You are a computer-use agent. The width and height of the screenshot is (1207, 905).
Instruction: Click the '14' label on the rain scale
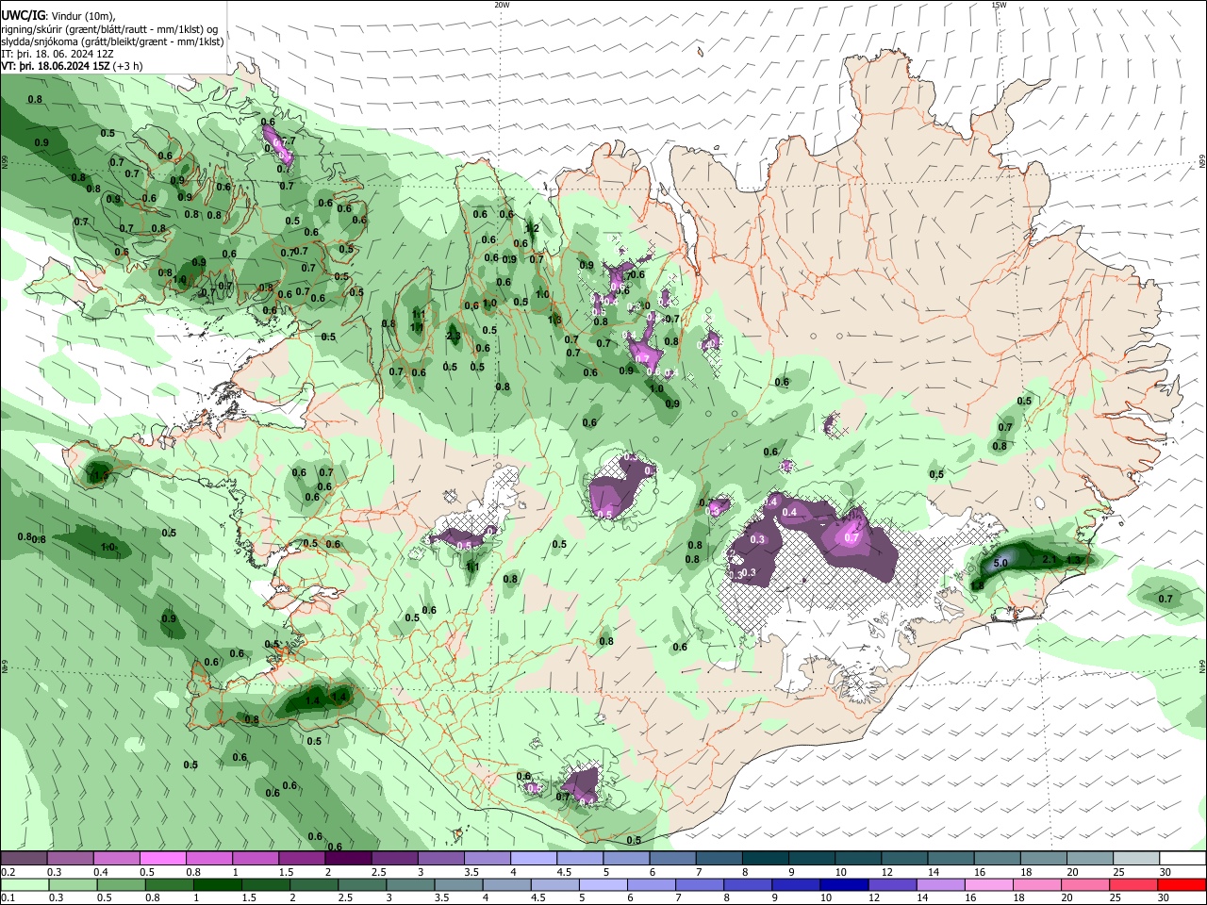[922, 897]
